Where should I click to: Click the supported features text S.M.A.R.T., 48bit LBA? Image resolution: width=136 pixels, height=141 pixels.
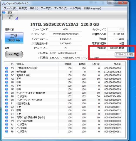click(x=62, y=58)
